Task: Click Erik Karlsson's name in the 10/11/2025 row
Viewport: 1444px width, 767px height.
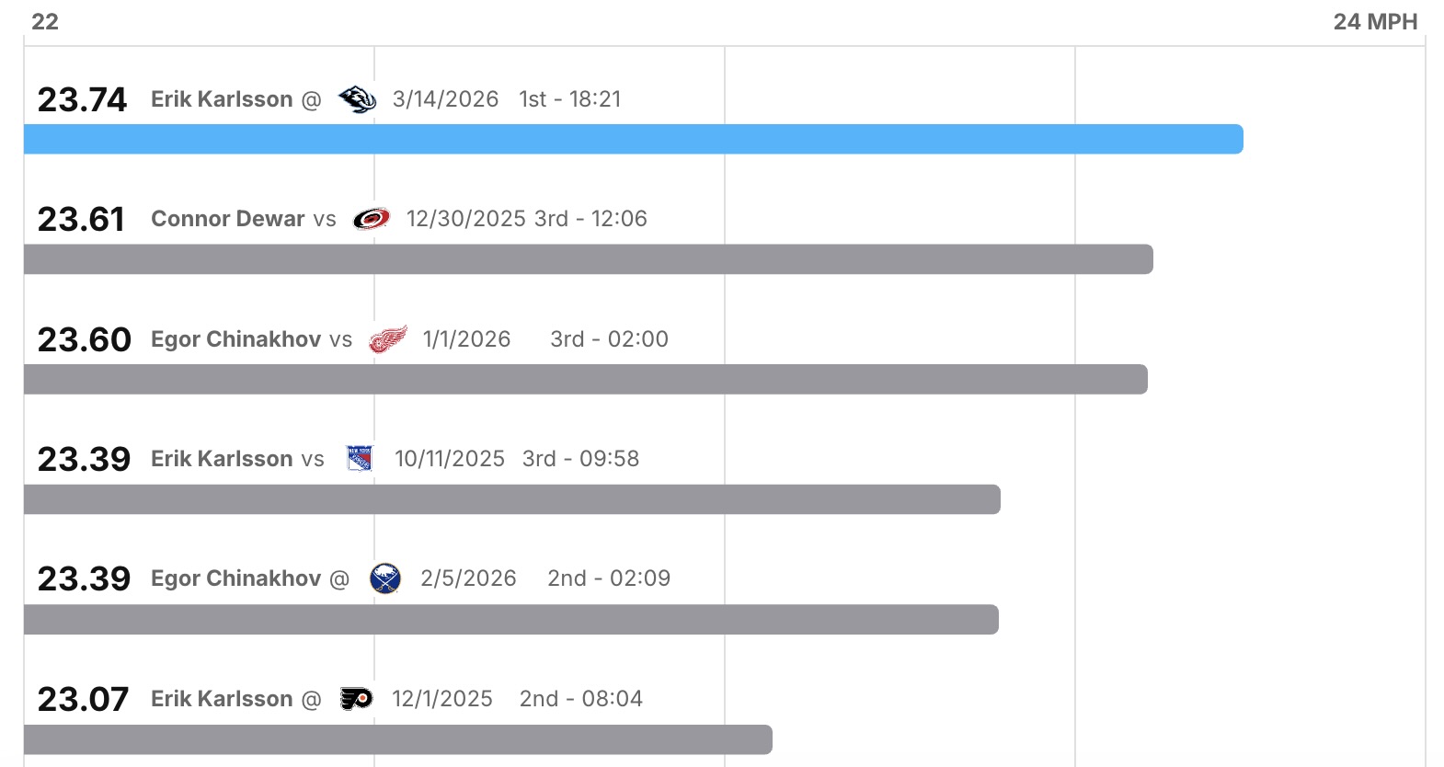Action: coord(222,459)
